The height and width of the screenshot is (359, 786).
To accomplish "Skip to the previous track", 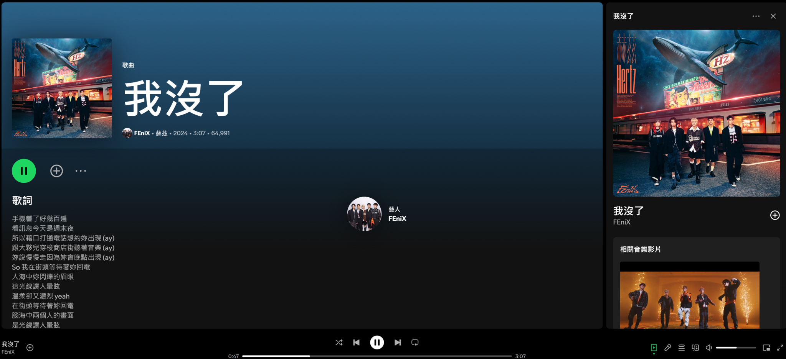I will [x=357, y=343].
